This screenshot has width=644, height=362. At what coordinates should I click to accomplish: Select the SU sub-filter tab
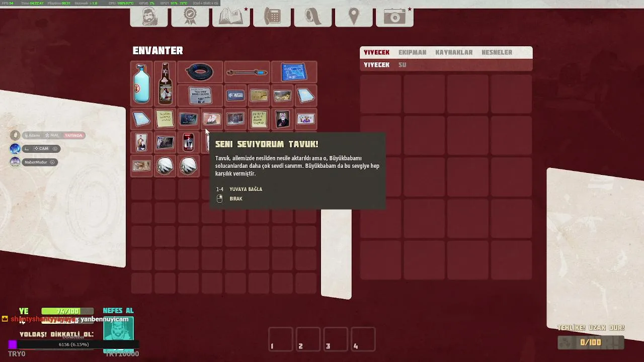[x=402, y=65]
